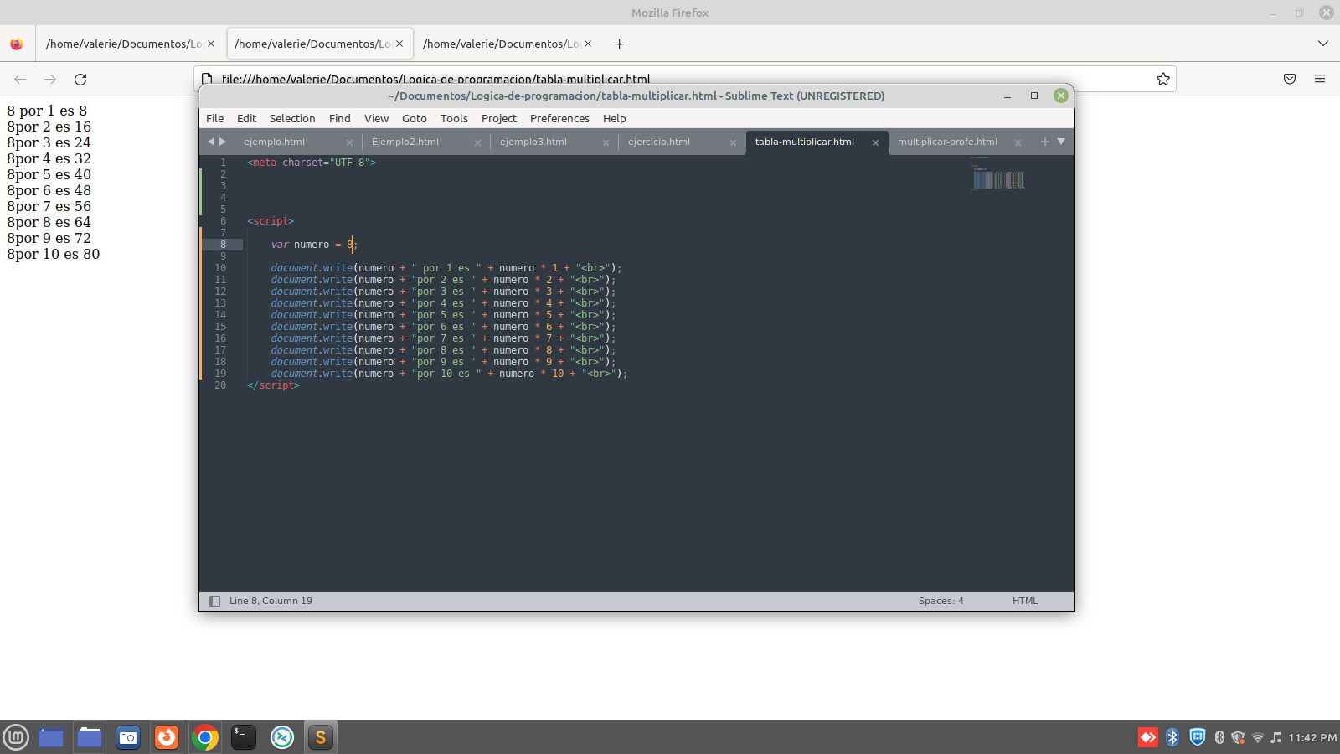Maximize the Sublime Text window
Image resolution: width=1340 pixels, height=754 pixels.
(1034, 96)
